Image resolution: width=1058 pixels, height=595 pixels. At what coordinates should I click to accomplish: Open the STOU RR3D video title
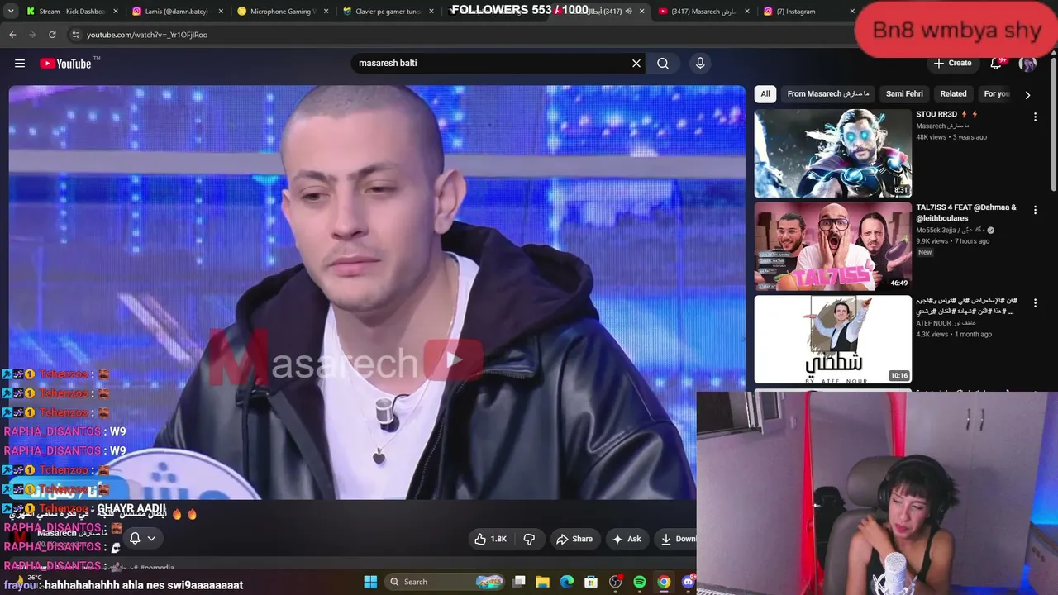tap(946, 114)
